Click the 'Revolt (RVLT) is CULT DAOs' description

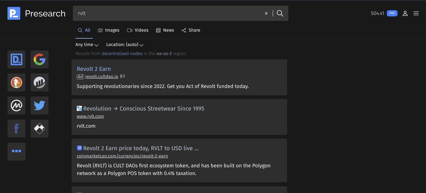tap(174, 169)
